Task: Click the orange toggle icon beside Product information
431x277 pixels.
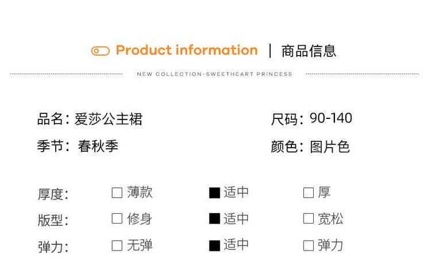Action: coord(100,51)
